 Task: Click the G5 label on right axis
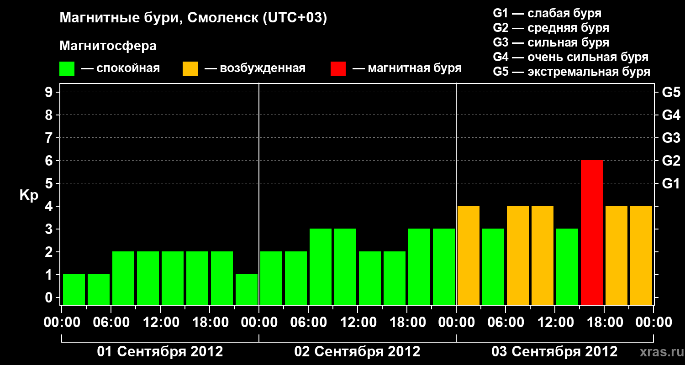click(671, 92)
